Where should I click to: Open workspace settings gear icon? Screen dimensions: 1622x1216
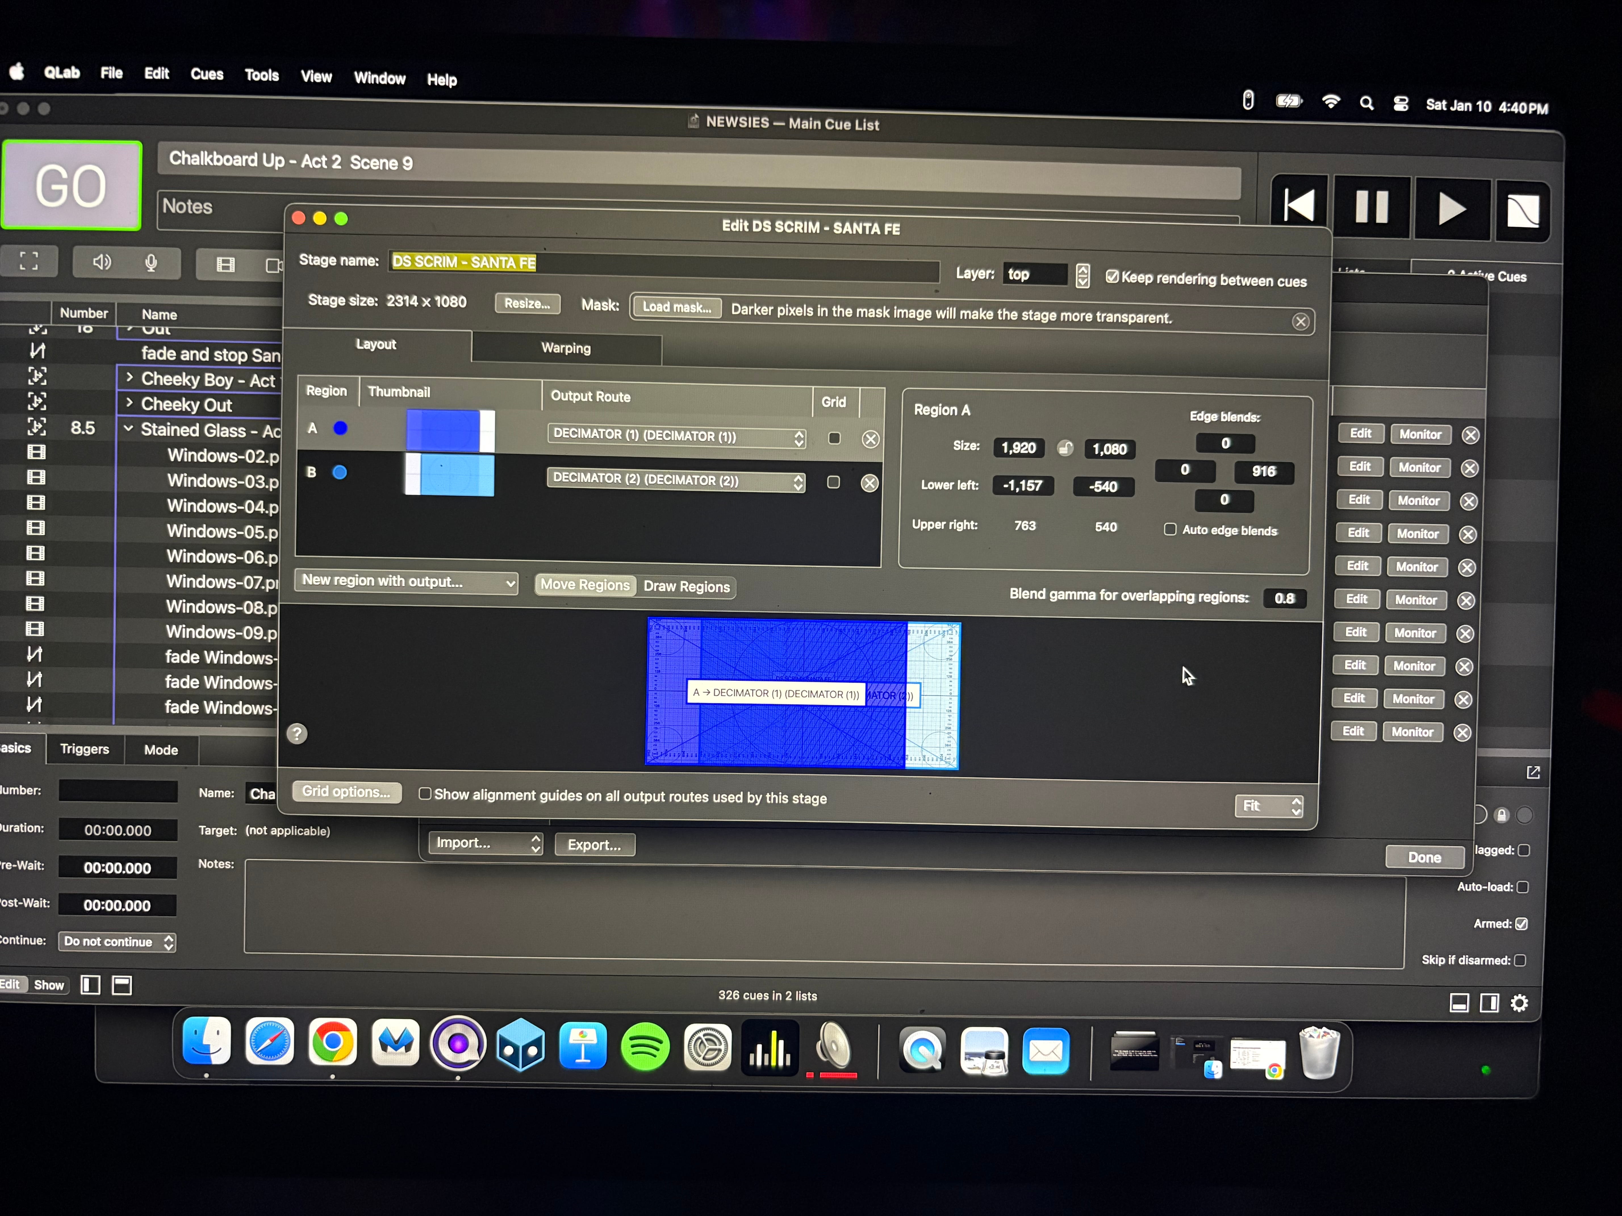tap(1519, 1003)
